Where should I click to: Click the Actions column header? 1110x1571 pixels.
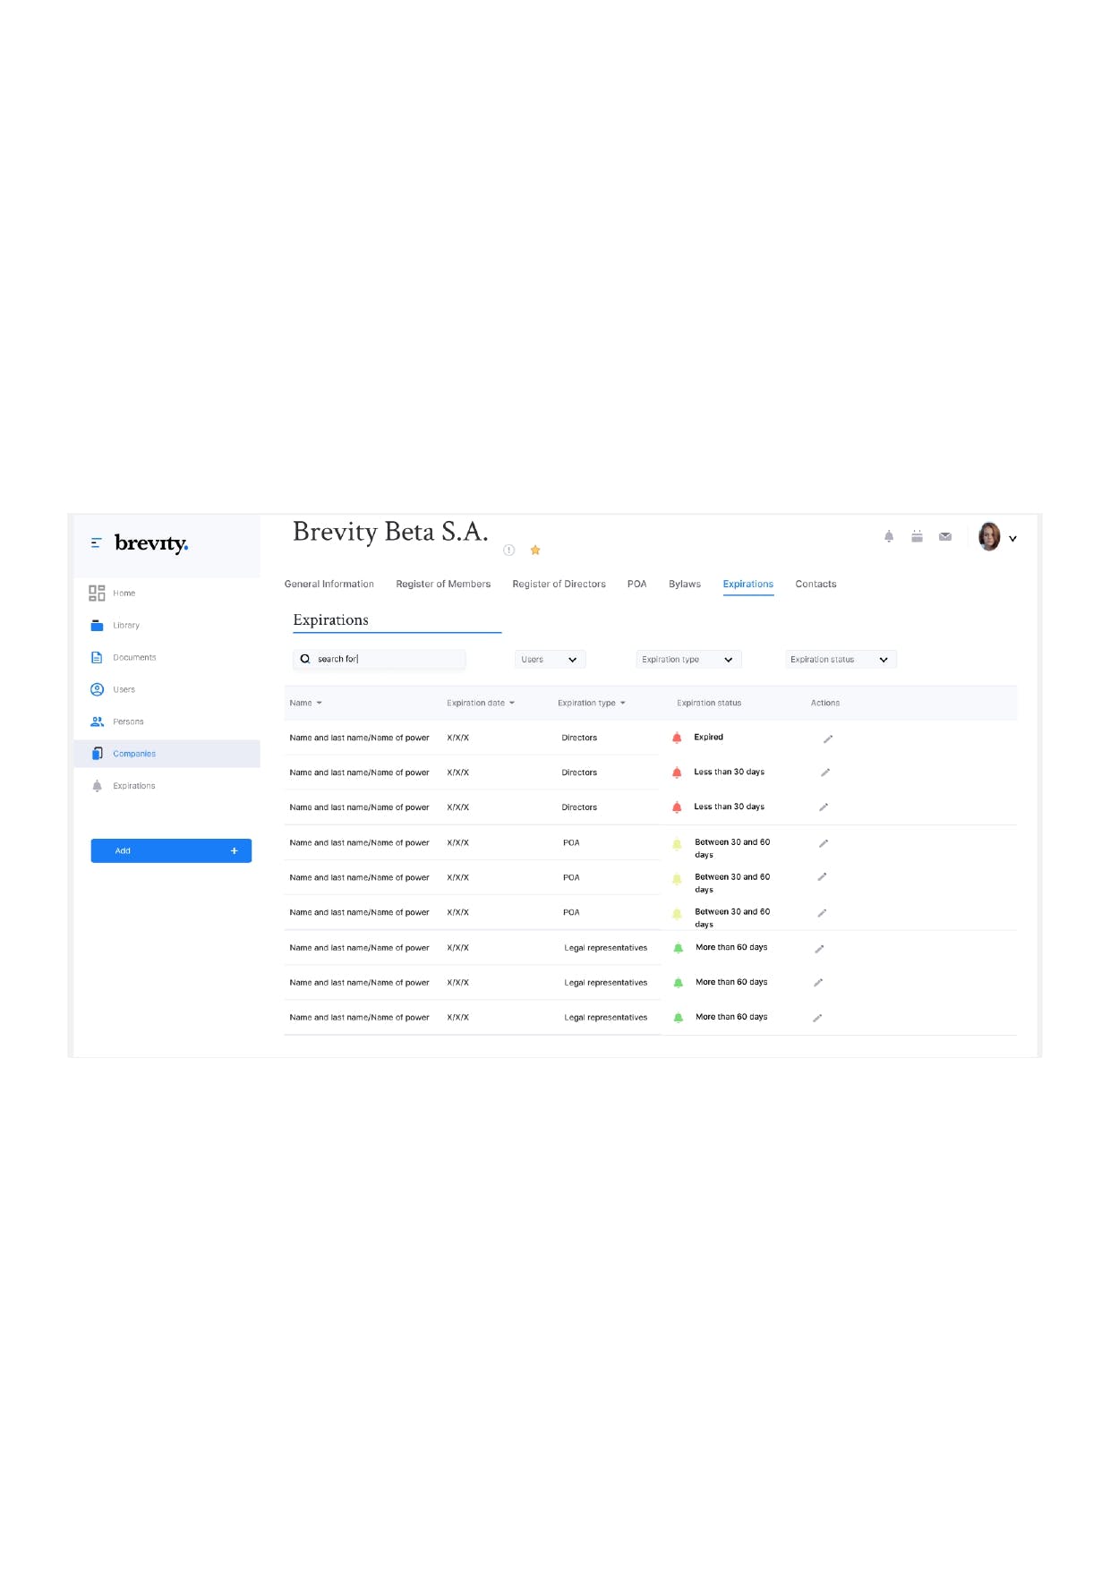click(825, 703)
